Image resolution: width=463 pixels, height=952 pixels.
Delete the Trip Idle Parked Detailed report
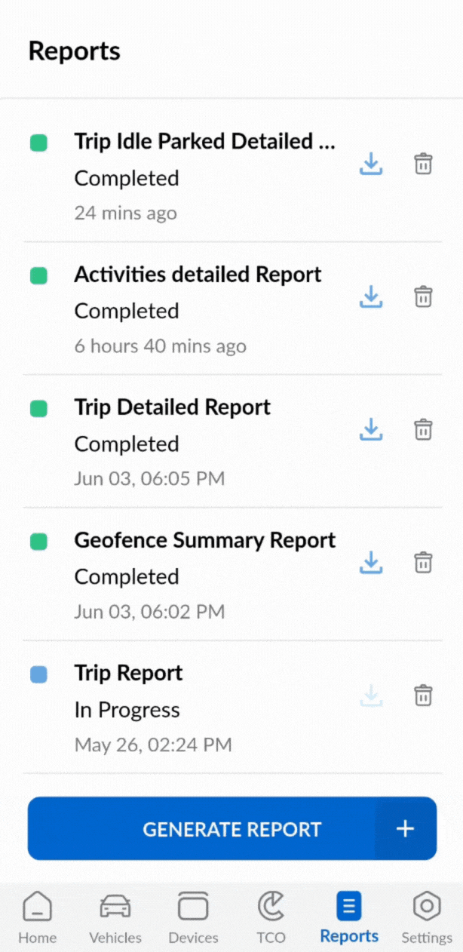pyautogui.click(x=424, y=164)
